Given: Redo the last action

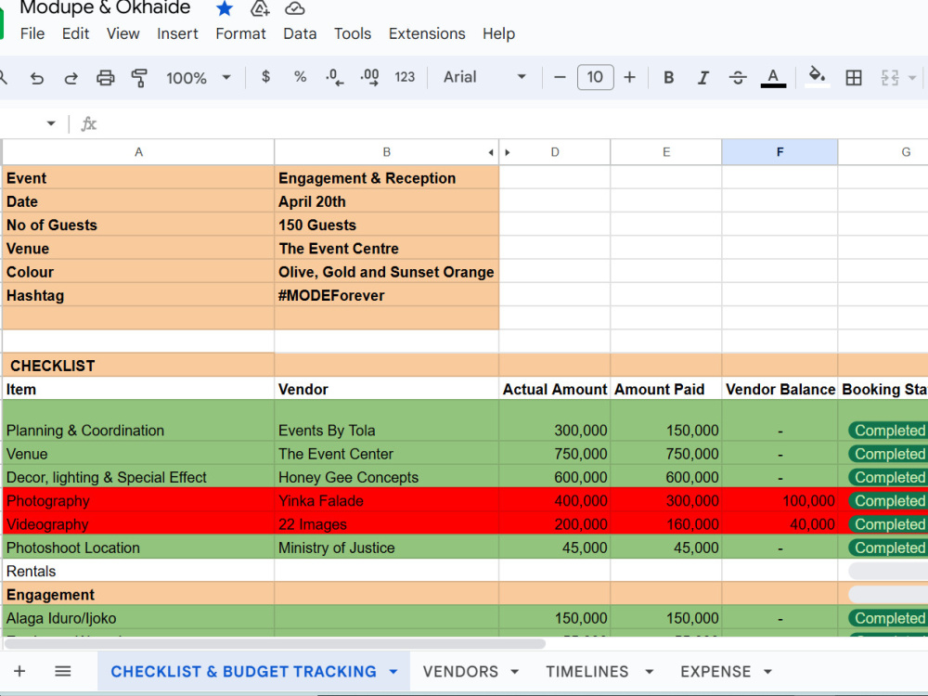Looking at the screenshot, I should click(x=71, y=78).
